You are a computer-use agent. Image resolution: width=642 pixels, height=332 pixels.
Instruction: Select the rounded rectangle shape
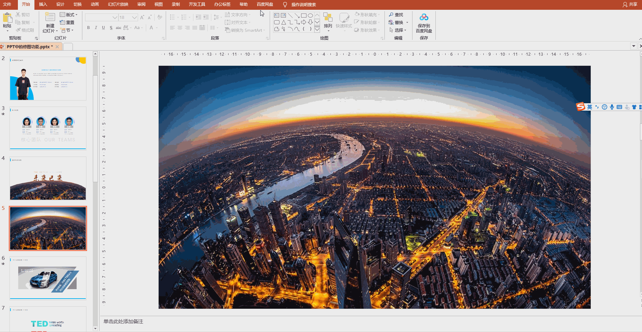[277, 22]
